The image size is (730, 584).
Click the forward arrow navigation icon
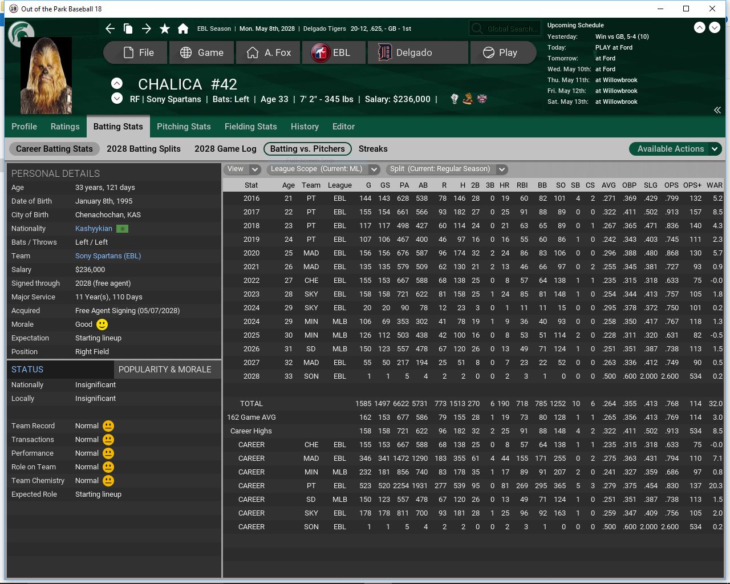click(147, 29)
